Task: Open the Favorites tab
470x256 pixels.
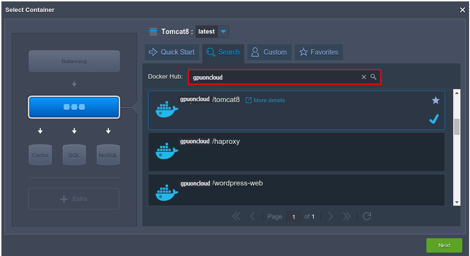Action: coord(319,52)
